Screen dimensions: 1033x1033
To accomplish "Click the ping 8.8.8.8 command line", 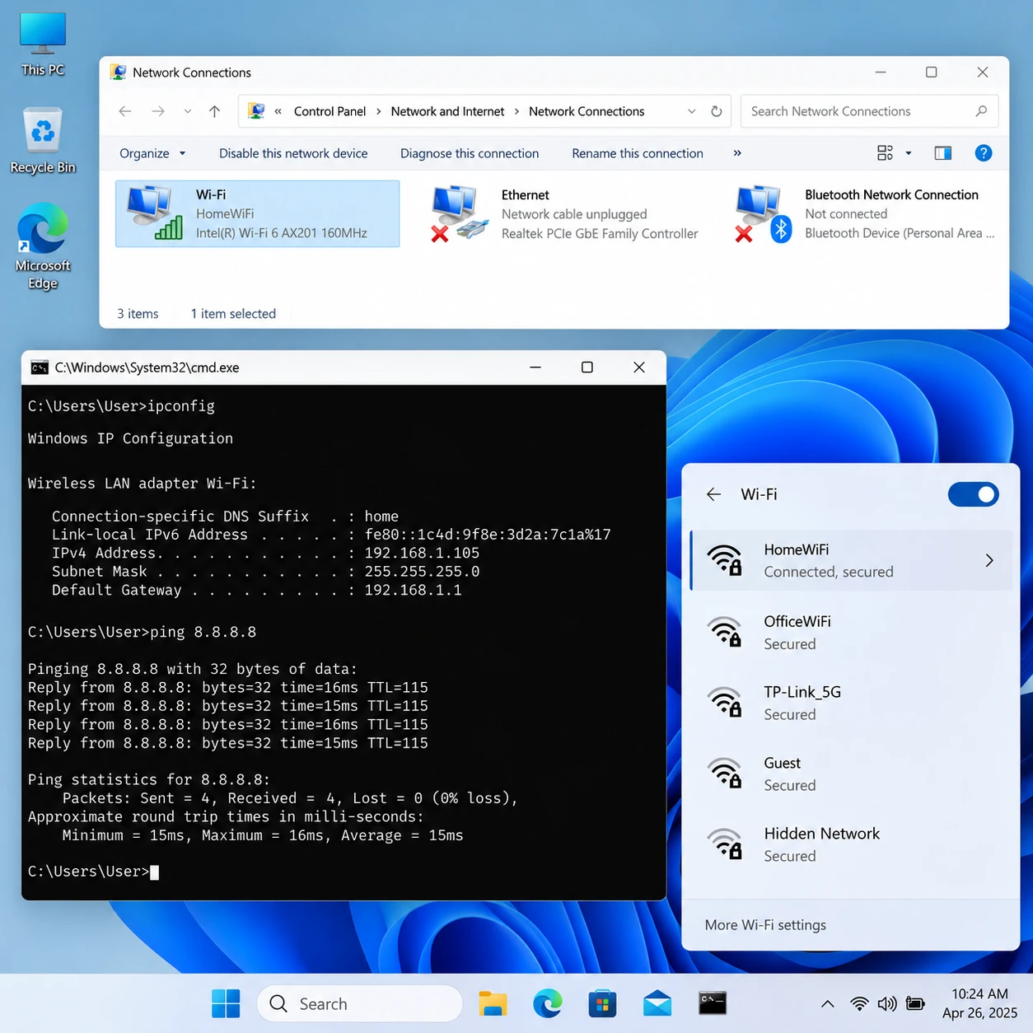I will [x=142, y=632].
